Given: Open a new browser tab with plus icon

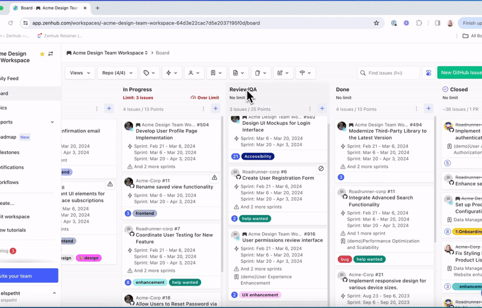Looking at the screenshot, I should [x=98, y=8].
